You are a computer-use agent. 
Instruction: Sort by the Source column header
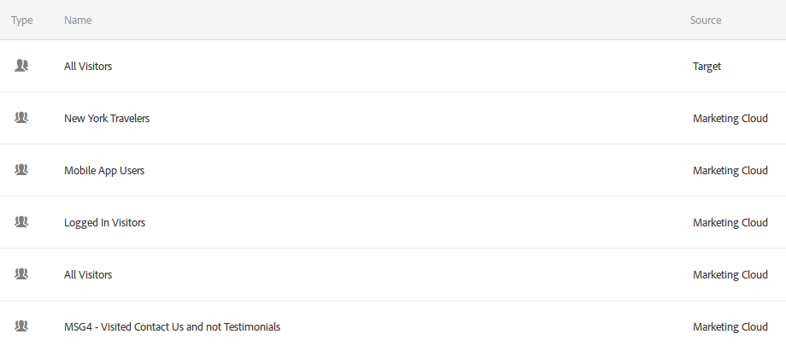click(706, 20)
